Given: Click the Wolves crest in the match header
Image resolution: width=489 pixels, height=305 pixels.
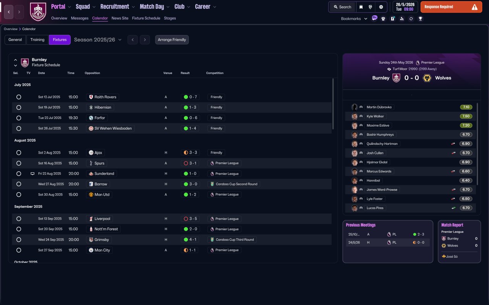Looking at the screenshot, I should (428, 78).
